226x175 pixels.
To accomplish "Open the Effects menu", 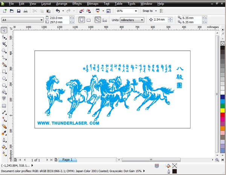I will 77,4.
